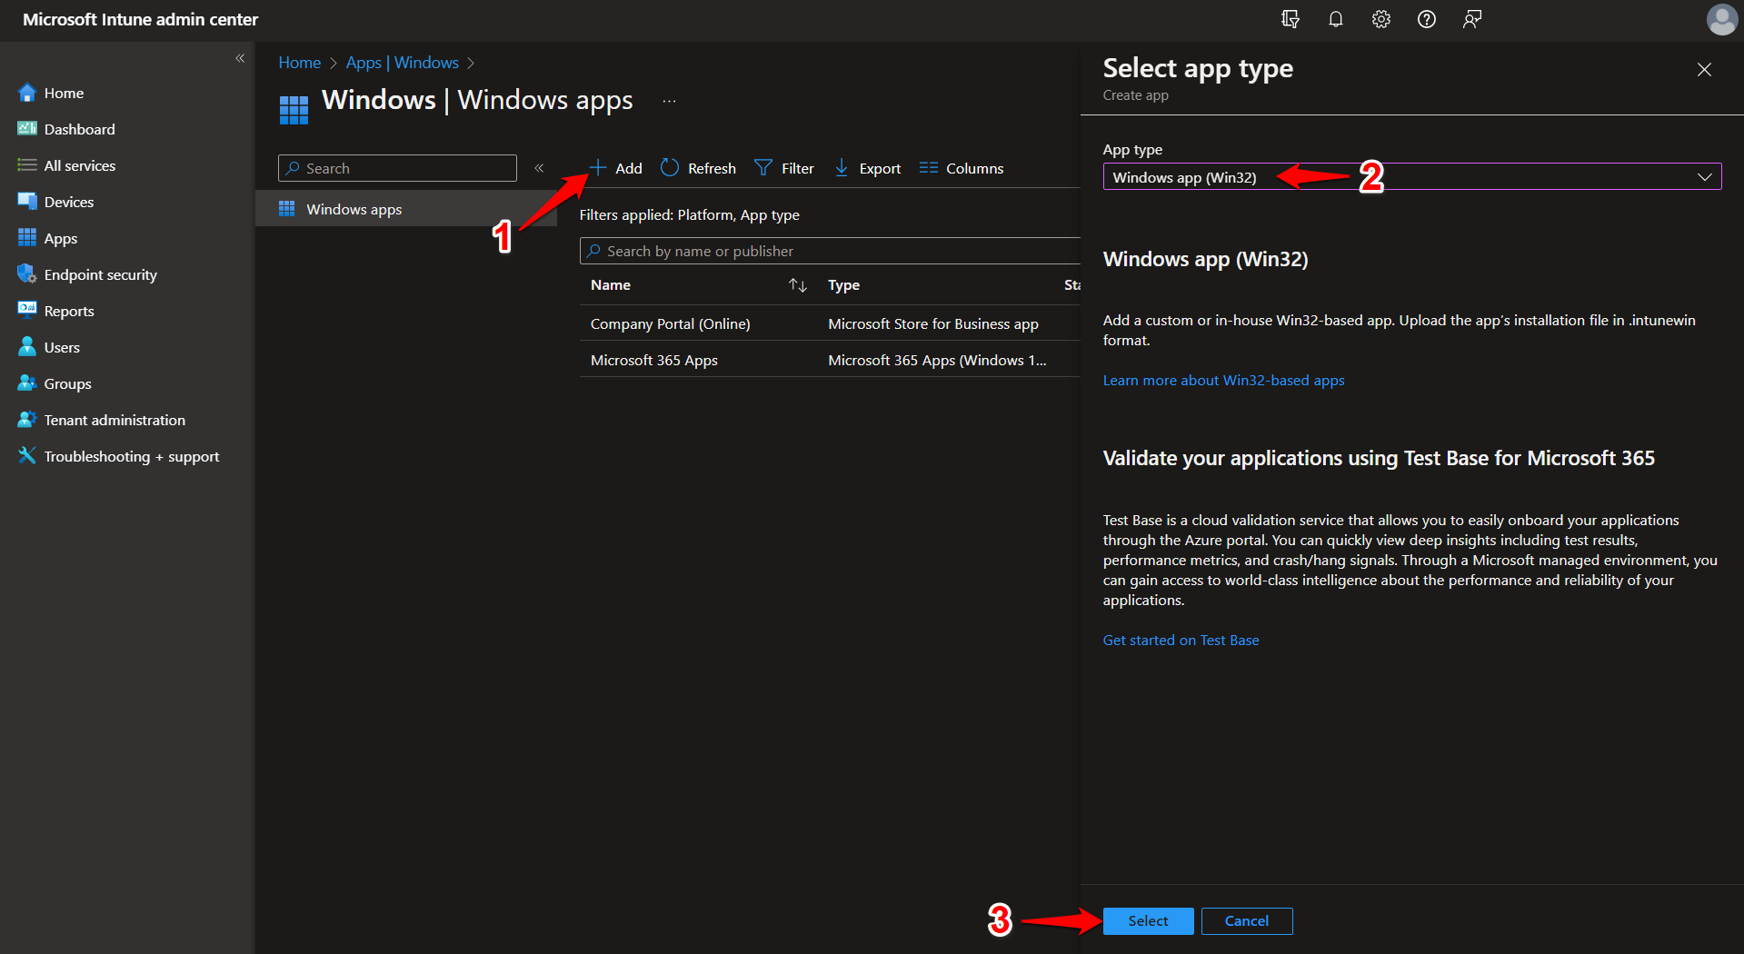Open the ellipsis menu beside Windows apps title
1744x954 pixels.
coord(669,101)
